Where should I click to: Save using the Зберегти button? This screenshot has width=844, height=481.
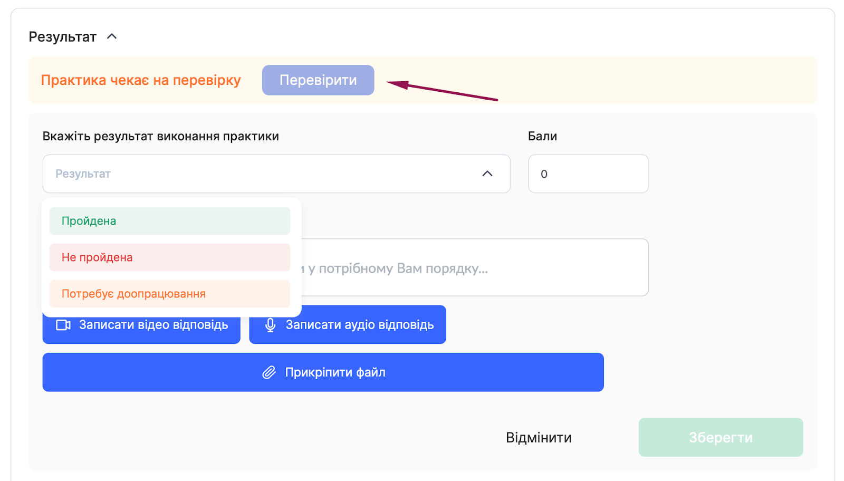click(x=721, y=438)
